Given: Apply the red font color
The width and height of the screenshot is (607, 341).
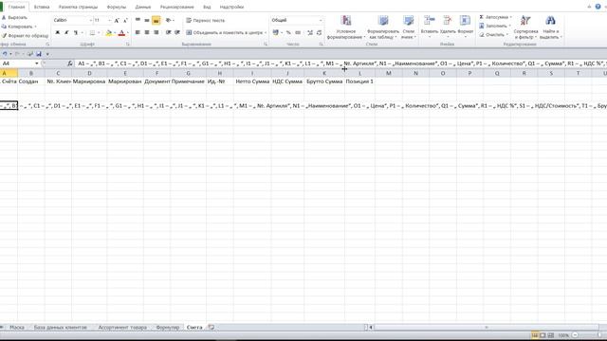Looking at the screenshot, I should click(121, 33).
